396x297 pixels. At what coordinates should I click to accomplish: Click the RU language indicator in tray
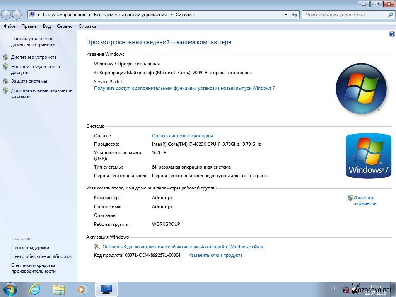[x=334, y=288]
